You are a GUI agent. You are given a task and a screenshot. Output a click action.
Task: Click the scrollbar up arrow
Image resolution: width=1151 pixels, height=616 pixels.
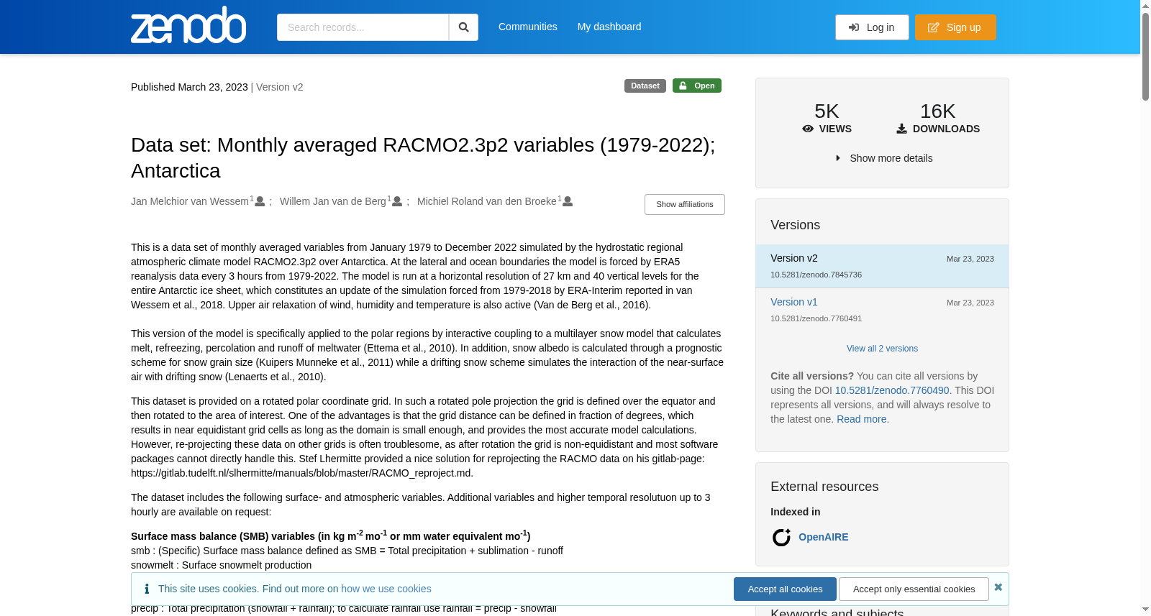tap(1145, 6)
